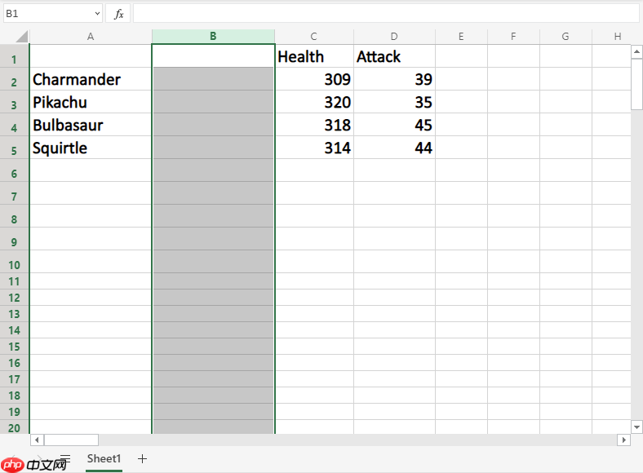Select row 1 header
The height and width of the screenshot is (473, 643).
(x=15, y=56)
